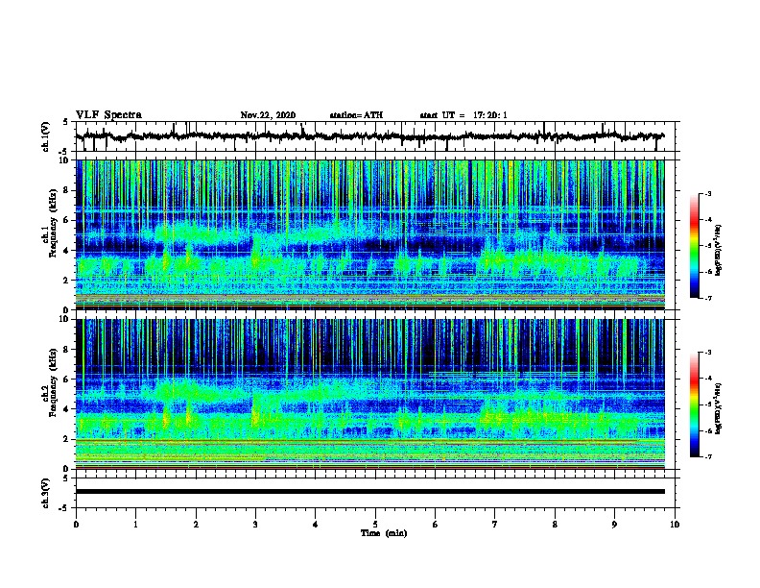Click the "8" minute tick on time axis

[555, 524]
